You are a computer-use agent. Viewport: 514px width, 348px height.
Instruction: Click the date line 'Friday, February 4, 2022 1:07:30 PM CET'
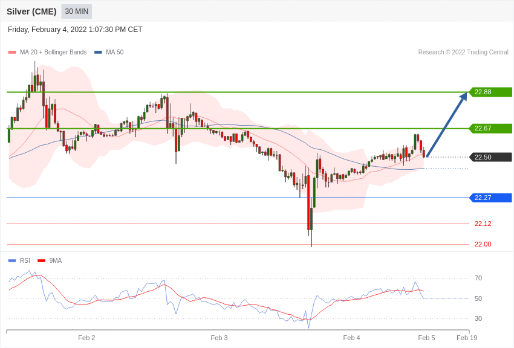point(75,30)
